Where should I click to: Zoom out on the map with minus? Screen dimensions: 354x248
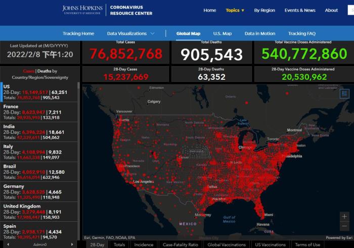tap(344, 227)
